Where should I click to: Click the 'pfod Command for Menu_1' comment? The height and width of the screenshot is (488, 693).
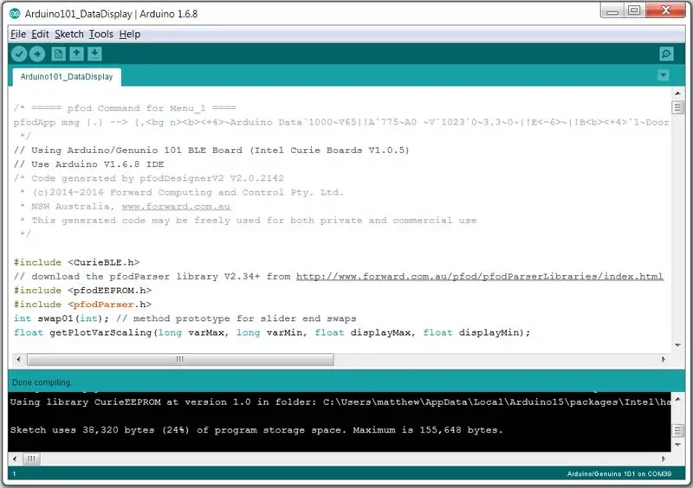pos(125,108)
